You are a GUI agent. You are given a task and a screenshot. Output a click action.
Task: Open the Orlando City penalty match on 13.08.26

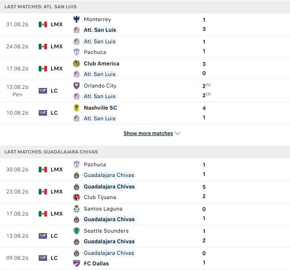pyautogui.click(x=145, y=91)
